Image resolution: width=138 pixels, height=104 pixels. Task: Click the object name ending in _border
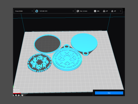(16, 90)
